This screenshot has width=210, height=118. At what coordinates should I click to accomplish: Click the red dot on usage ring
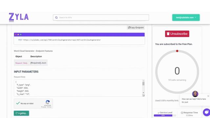pos(177,51)
